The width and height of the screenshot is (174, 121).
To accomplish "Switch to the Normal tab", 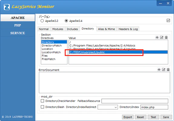I will (44, 29).
